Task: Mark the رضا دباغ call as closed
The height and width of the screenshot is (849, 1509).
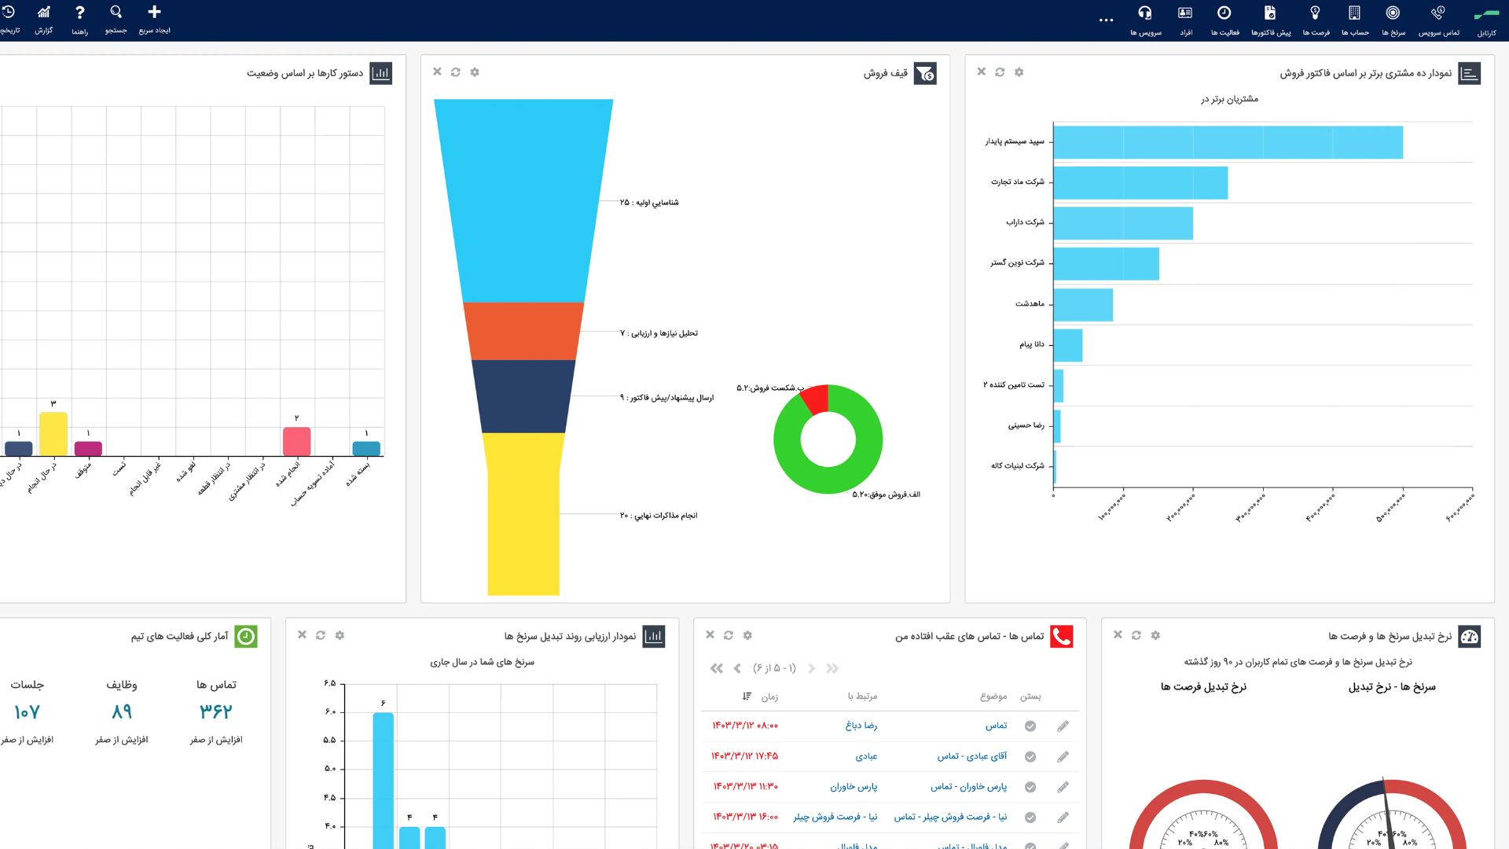Action: [x=1030, y=726]
